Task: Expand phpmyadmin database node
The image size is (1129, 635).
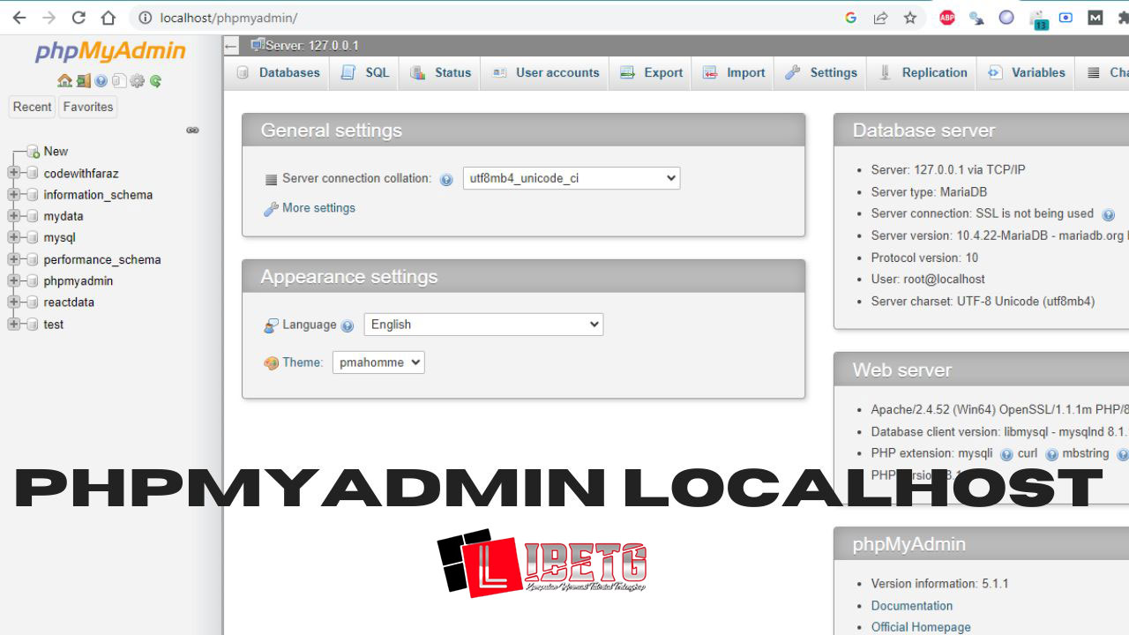Action: pos(13,280)
